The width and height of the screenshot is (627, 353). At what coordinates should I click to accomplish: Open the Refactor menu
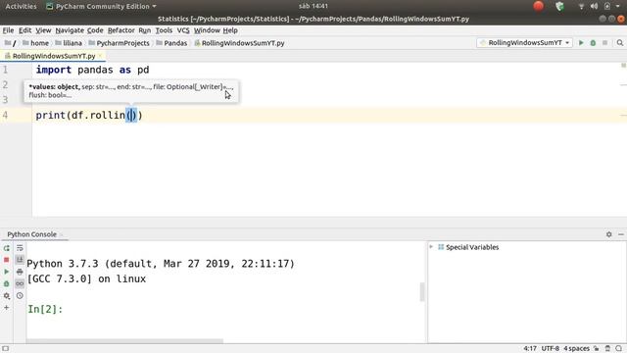[121, 30]
